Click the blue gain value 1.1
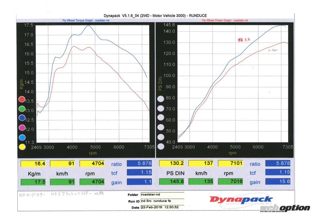 139,182
